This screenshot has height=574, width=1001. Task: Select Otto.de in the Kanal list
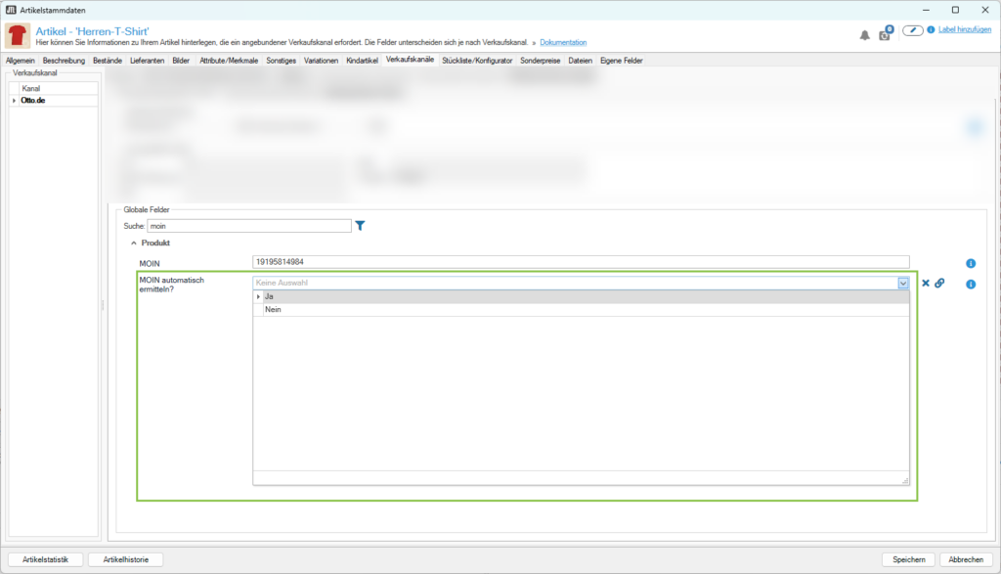click(x=34, y=101)
